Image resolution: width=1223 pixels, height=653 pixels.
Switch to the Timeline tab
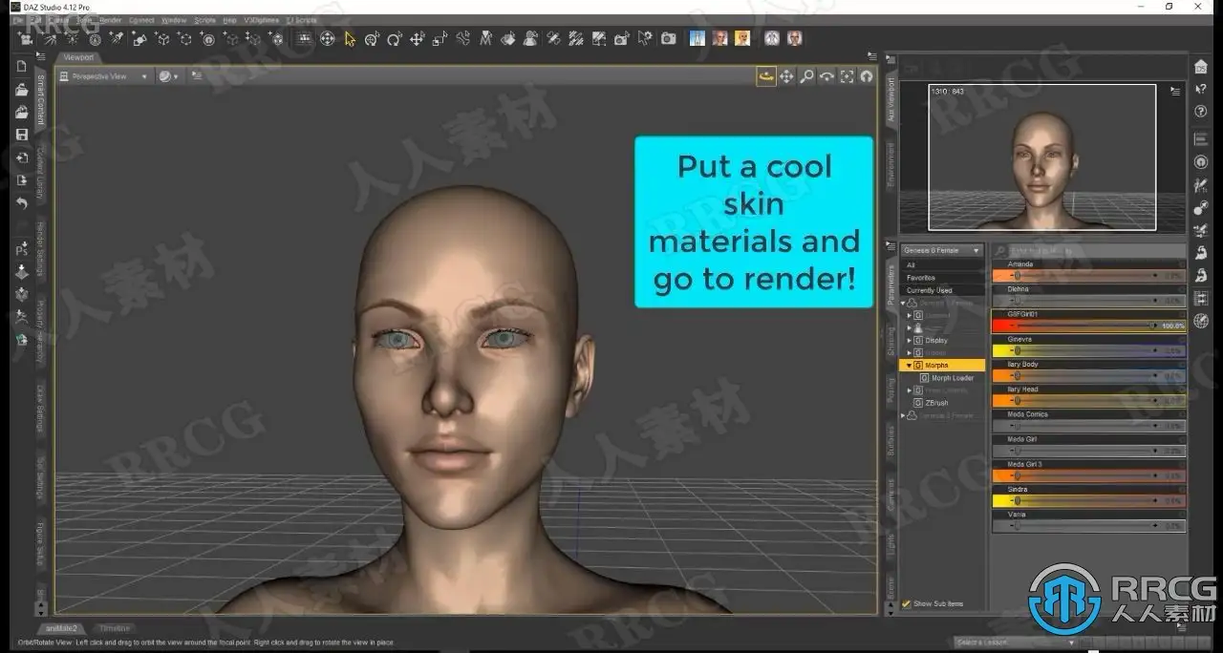click(x=115, y=628)
